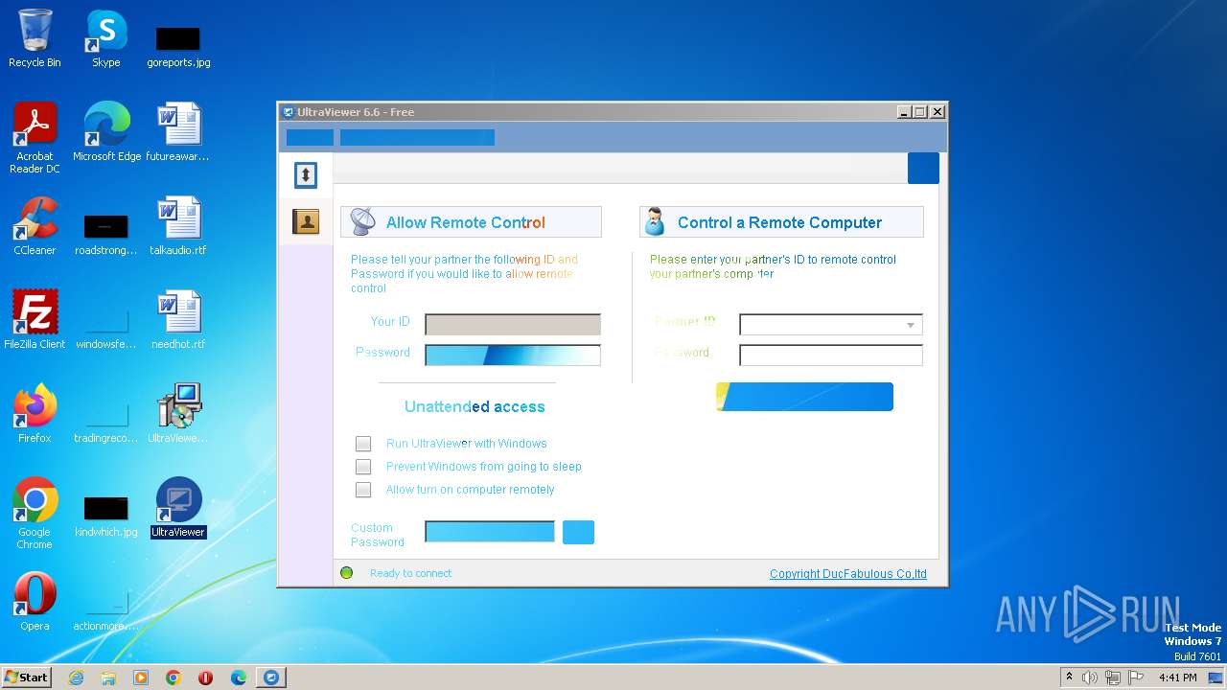This screenshot has height=690, width=1227.
Task: Expand the Partner ID dropdown arrow
Action: (911, 326)
